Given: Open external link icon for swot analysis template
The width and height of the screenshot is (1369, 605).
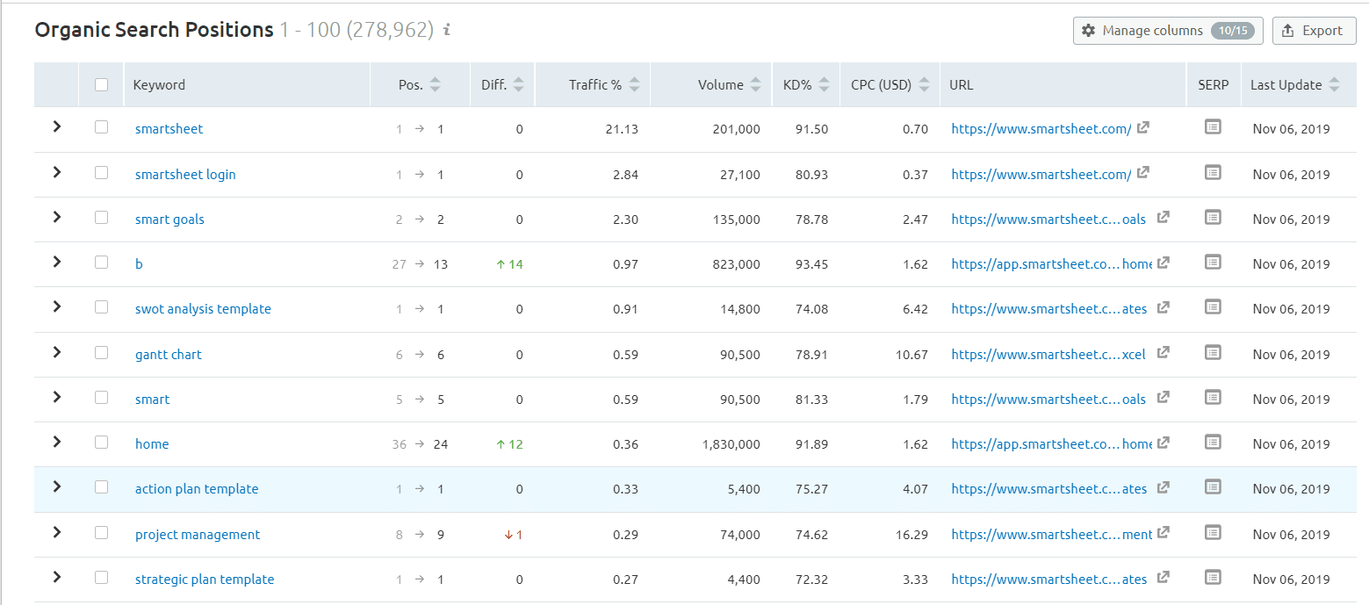Looking at the screenshot, I should [x=1163, y=307].
